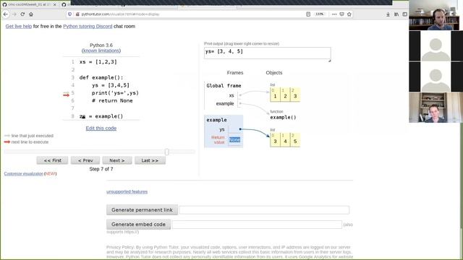Toggle the browser sidebar icon
The height and width of the screenshot is (260, 463).
point(405,14)
